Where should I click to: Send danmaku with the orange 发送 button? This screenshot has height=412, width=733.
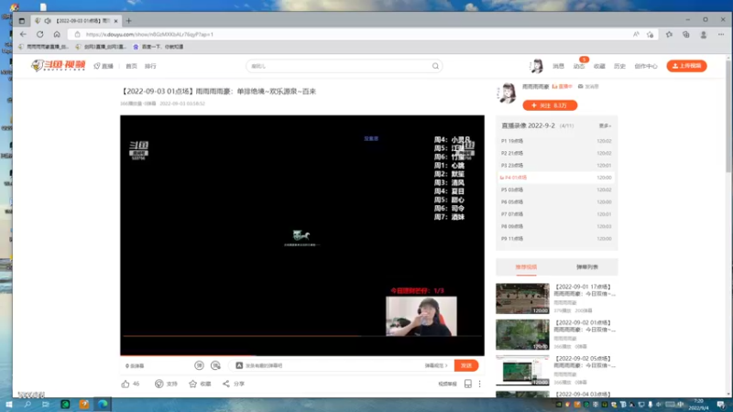click(x=466, y=365)
